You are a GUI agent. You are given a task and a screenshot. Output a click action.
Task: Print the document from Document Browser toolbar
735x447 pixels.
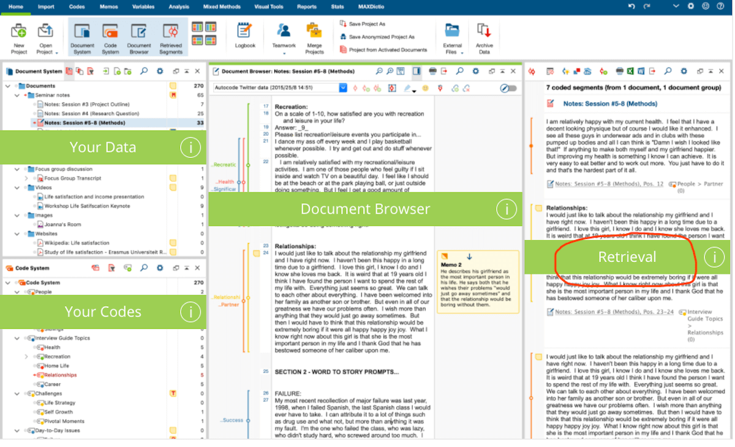[433, 71]
